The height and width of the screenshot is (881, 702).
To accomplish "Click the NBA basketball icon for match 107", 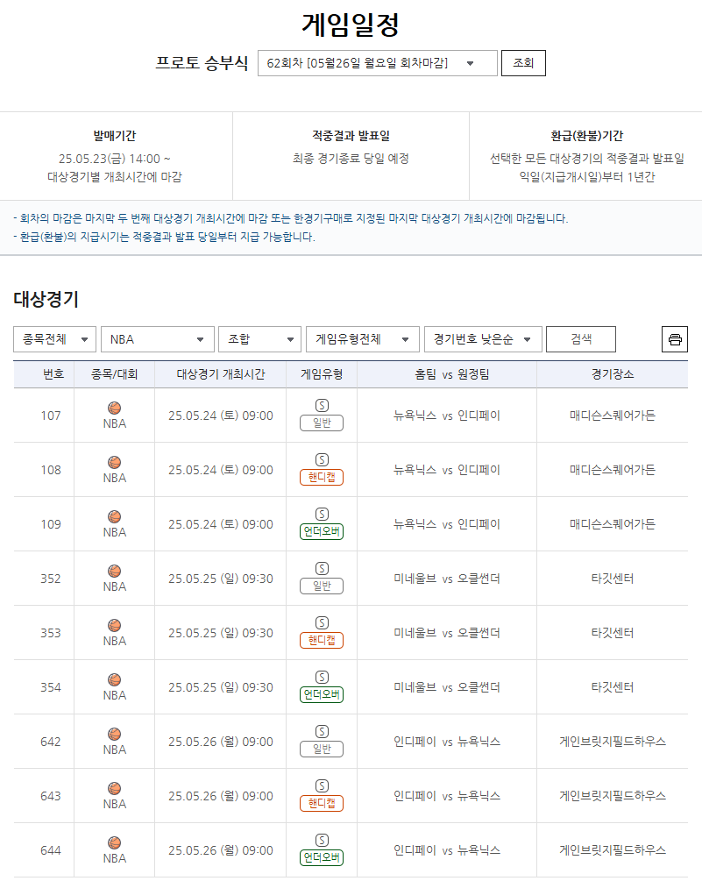I will click(x=113, y=409).
